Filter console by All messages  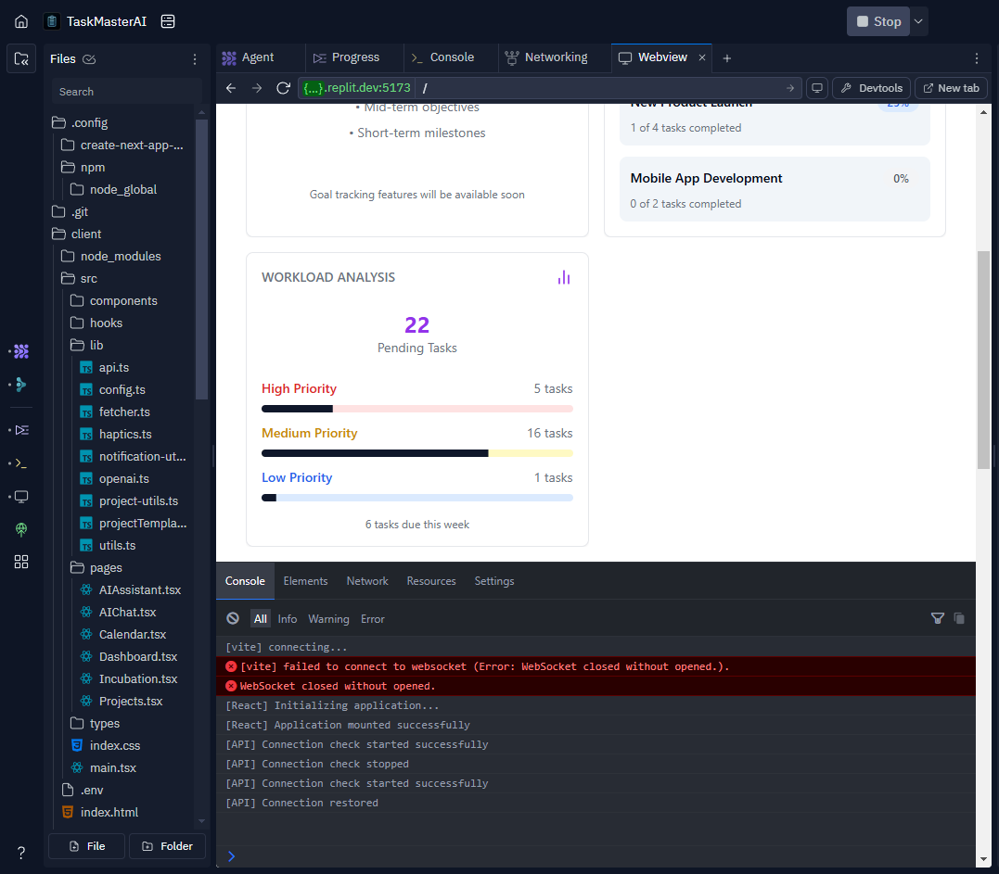pos(261,619)
